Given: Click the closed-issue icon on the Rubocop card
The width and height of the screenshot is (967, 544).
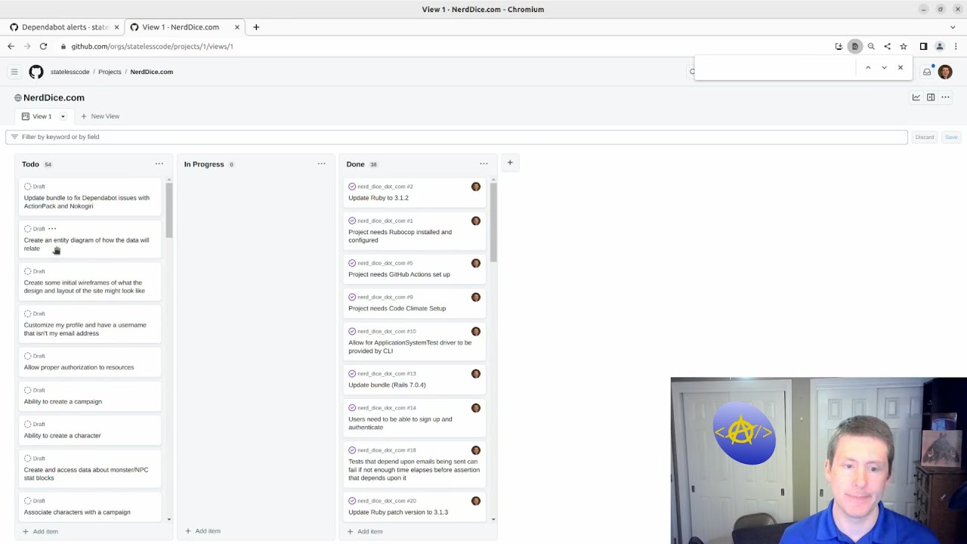Looking at the screenshot, I should click(352, 221).
